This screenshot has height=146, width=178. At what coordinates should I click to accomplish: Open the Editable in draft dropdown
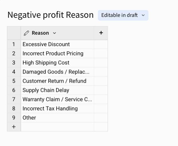pyautogui.click(x=123, y=15)
